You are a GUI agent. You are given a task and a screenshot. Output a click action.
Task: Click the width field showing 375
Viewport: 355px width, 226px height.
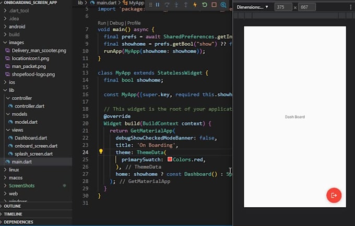point(283,7)
